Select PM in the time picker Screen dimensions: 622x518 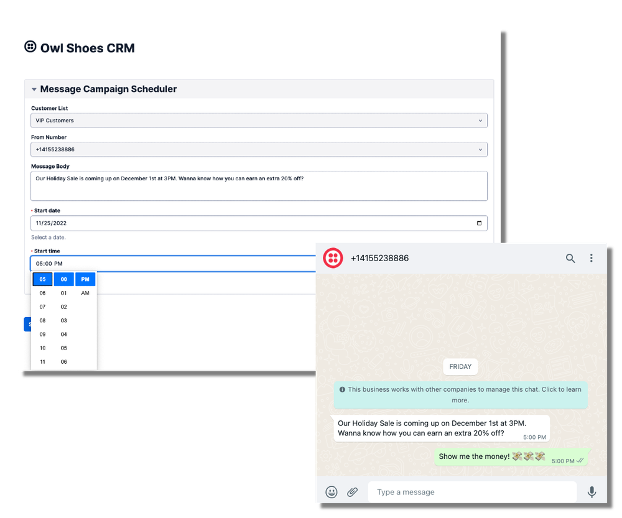pyautogui.click(x=85, y=280)
